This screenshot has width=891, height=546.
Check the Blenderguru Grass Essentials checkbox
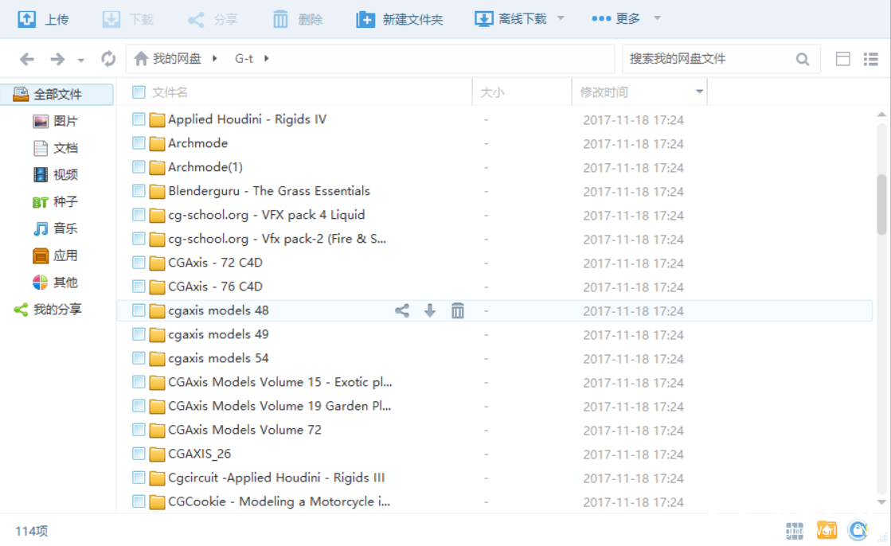pos(139,190)
